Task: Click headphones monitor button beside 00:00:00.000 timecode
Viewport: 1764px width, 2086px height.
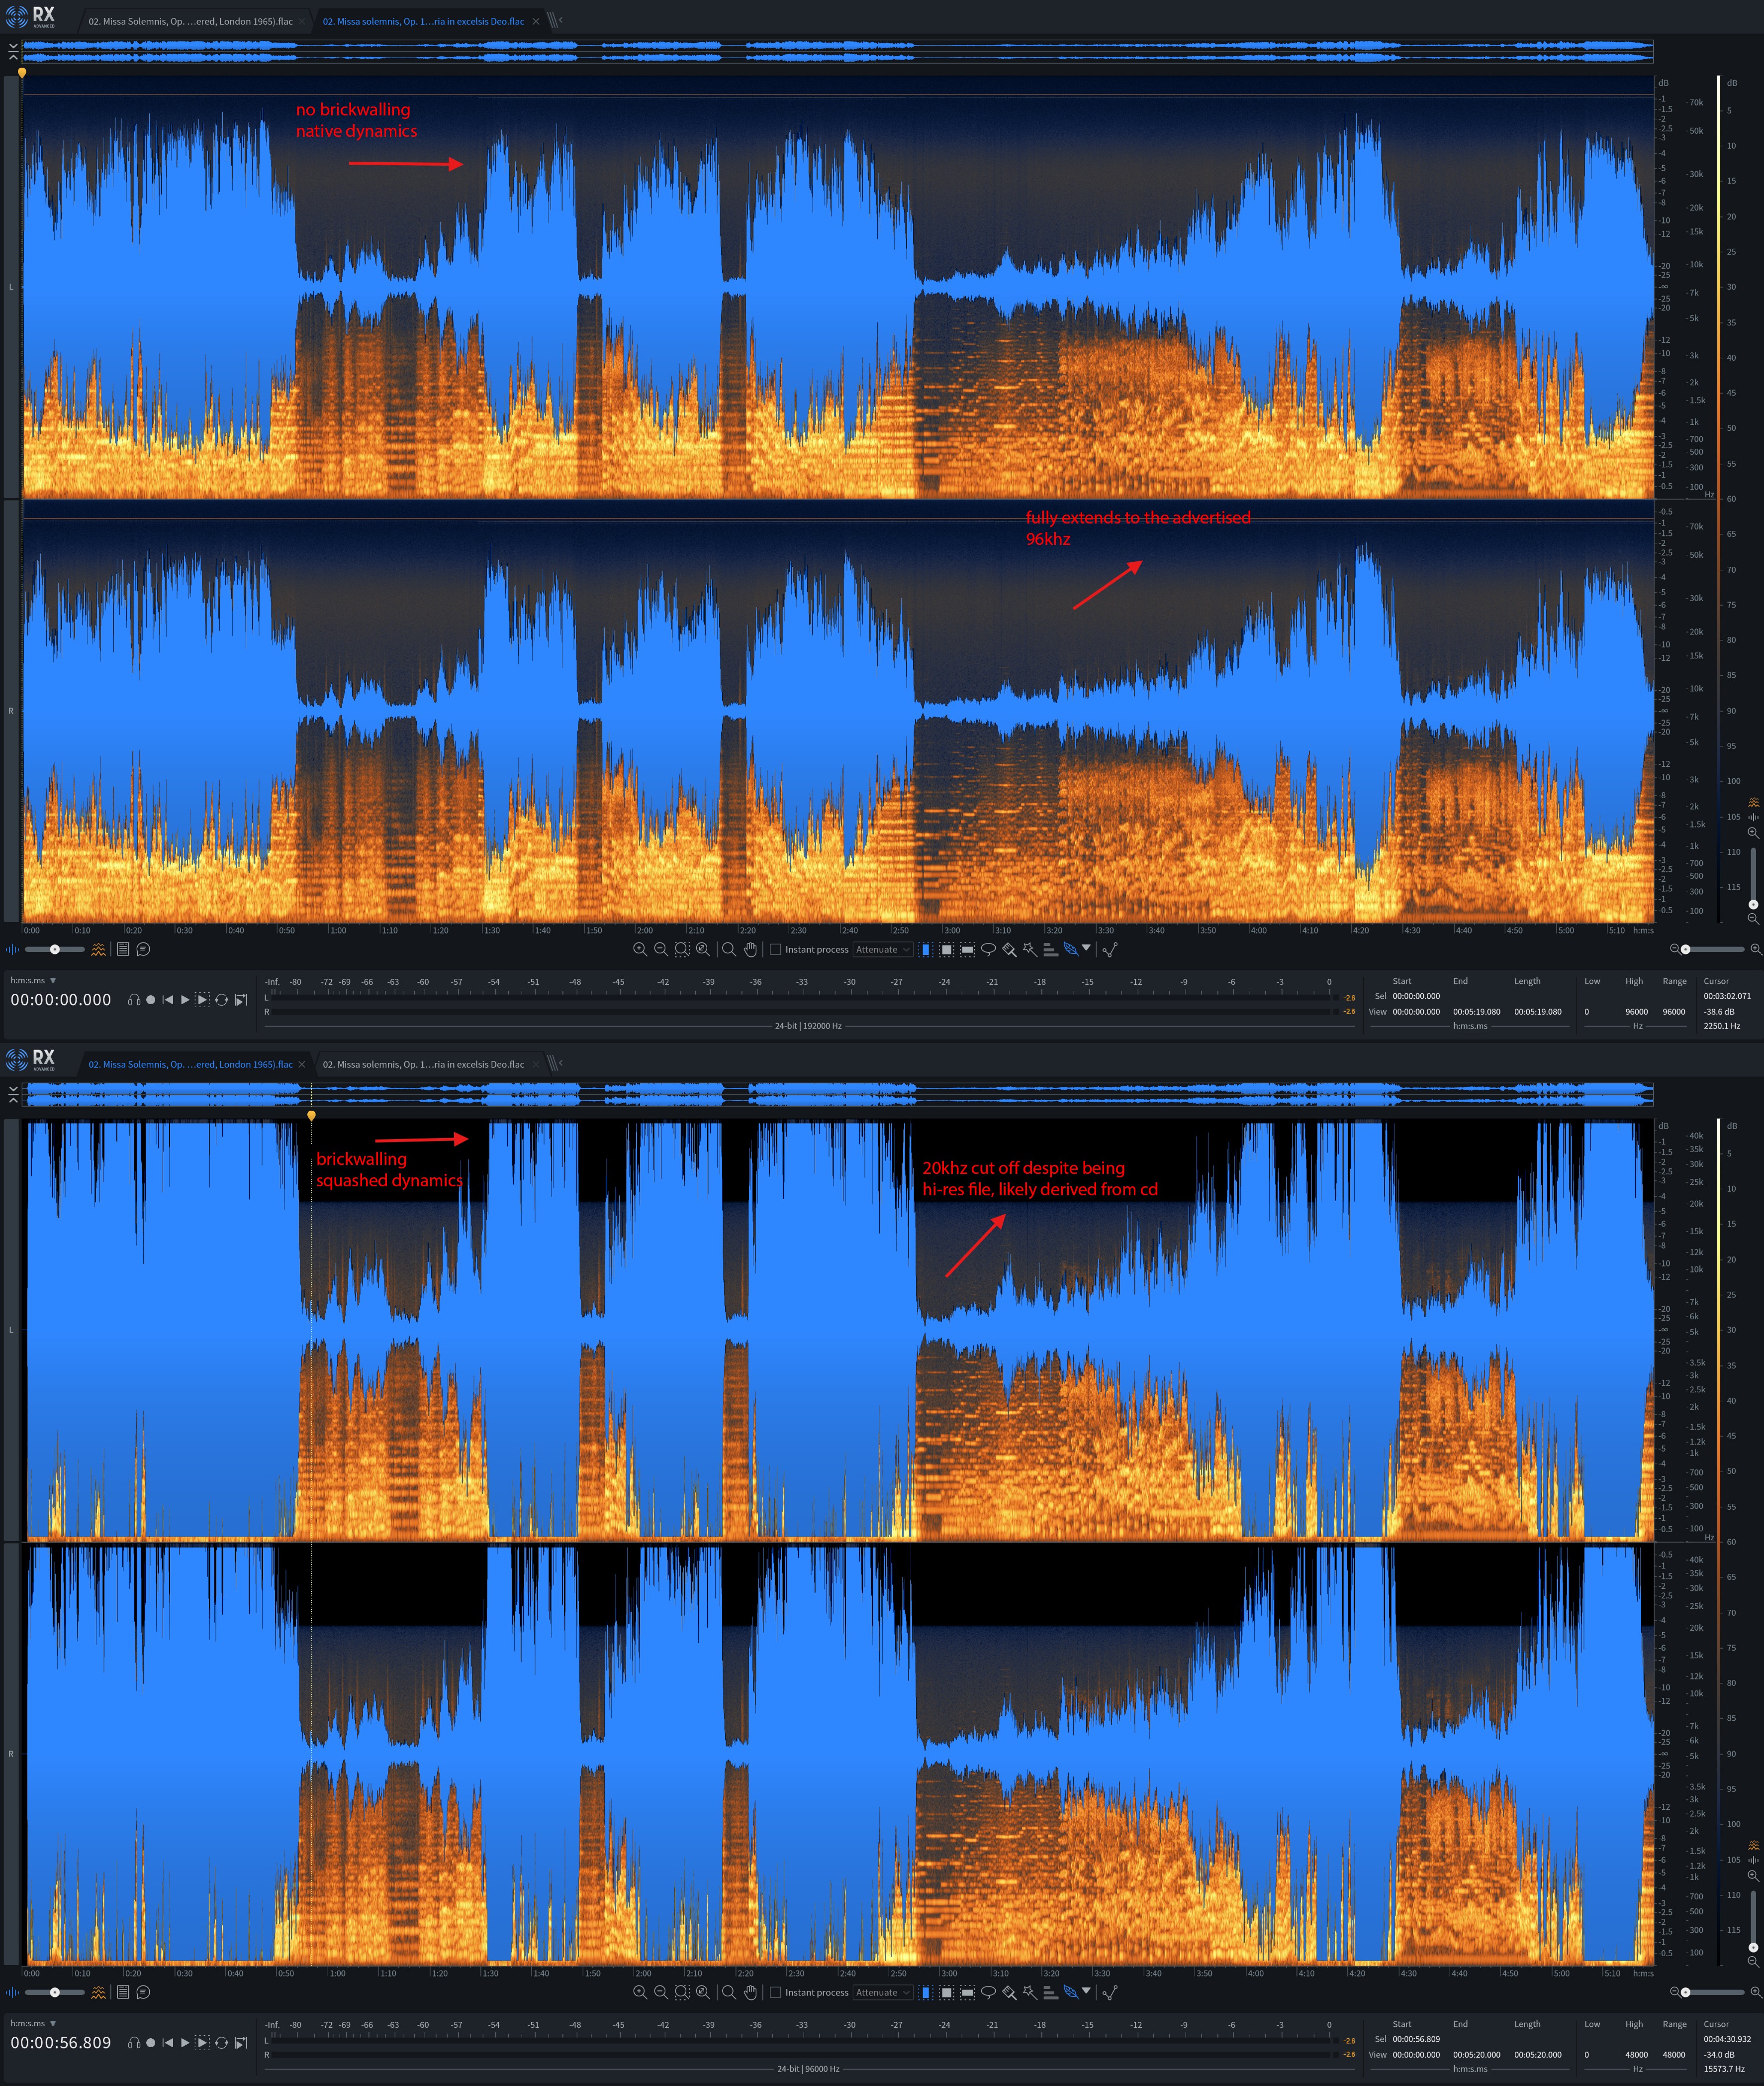Action: 134,1000
